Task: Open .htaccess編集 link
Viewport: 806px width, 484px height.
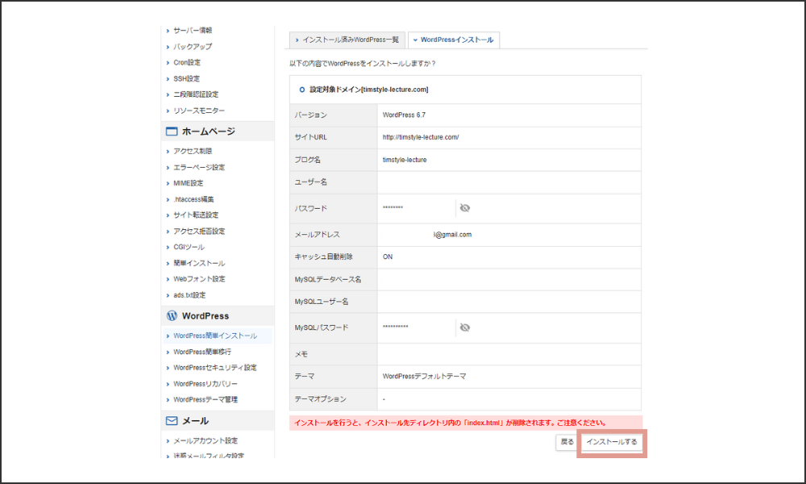Action: pyautogui.click(x=193, y=199)
